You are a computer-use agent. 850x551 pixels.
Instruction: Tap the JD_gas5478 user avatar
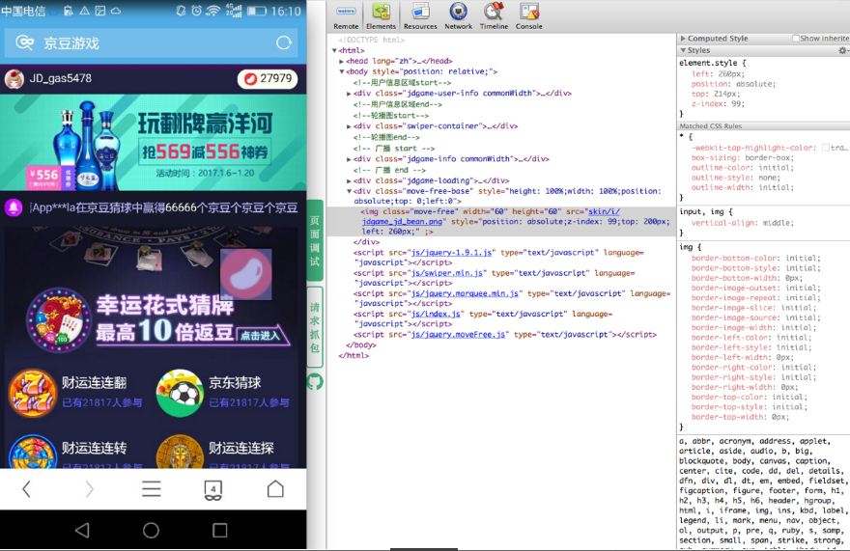click(x=14, y=79)
